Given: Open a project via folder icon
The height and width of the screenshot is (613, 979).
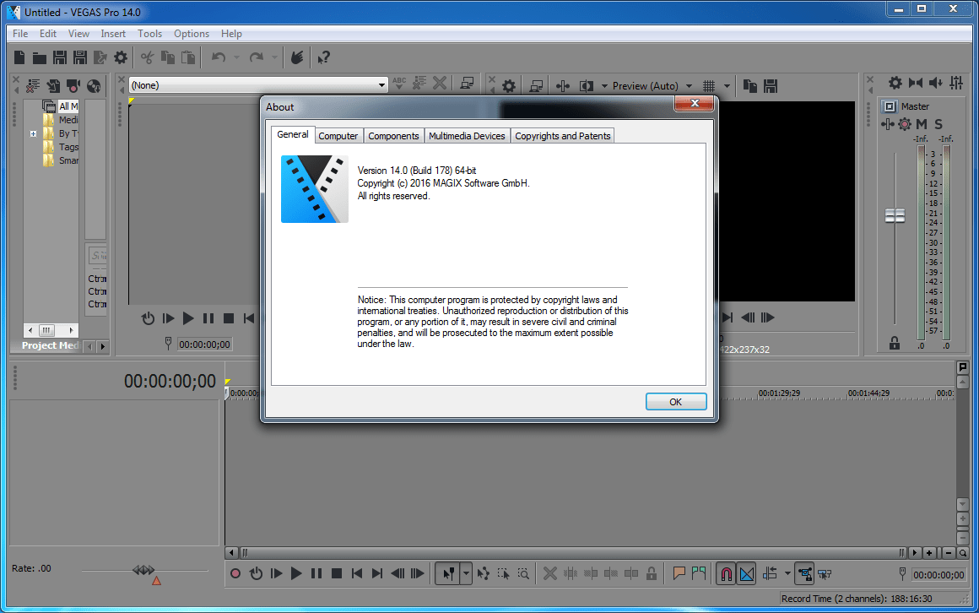Looking at the screenshot, I should 40,58.
